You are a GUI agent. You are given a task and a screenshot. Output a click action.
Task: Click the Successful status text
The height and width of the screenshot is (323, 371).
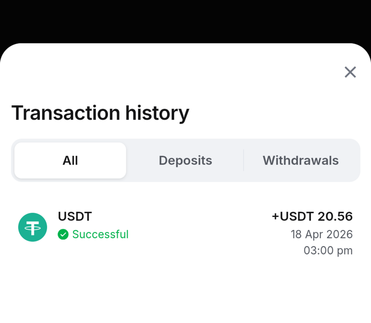click(100, 234)
